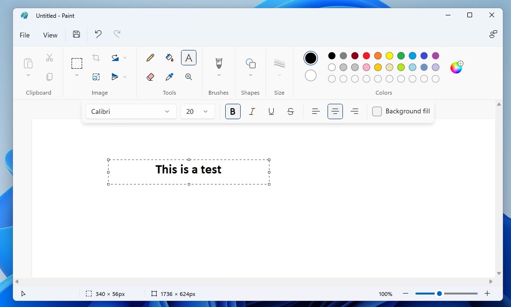
Task: Select the Pencil tool
Action: 150,58
